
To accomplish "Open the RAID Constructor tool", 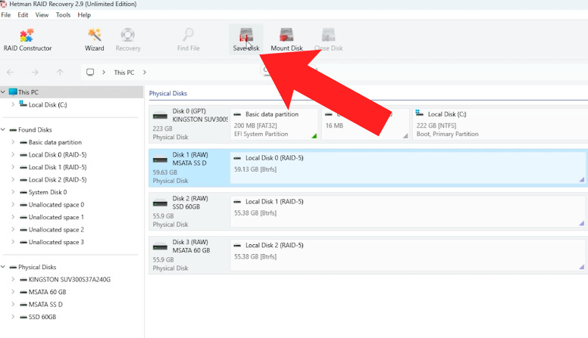I will coord(27,39).
